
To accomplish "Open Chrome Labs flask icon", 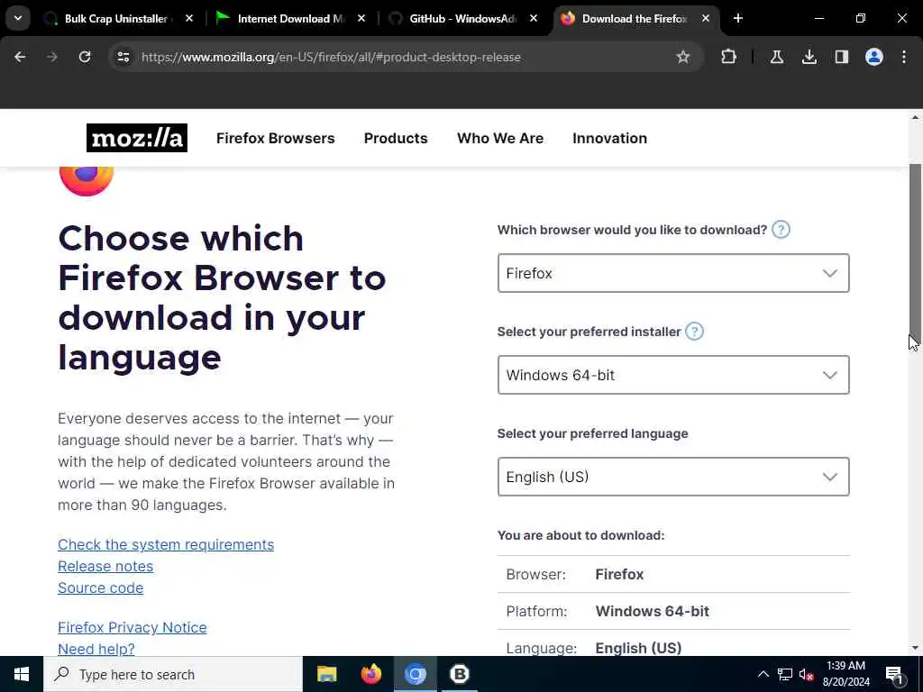I will click(777, 57).
